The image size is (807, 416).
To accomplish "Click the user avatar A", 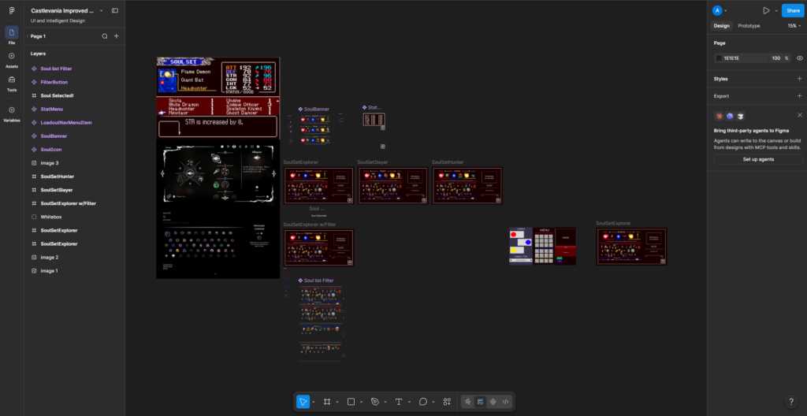I will point(717,10).
